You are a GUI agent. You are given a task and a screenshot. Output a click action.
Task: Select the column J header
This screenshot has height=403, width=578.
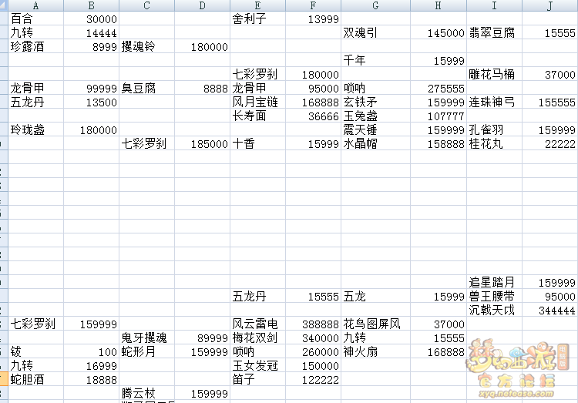[549, 5]
